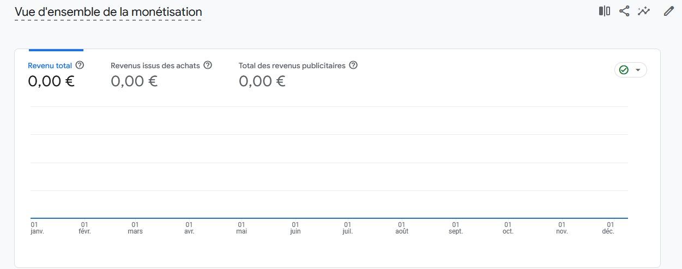
Task: Click the 01 mars axis label
Action: click(135, 228)
